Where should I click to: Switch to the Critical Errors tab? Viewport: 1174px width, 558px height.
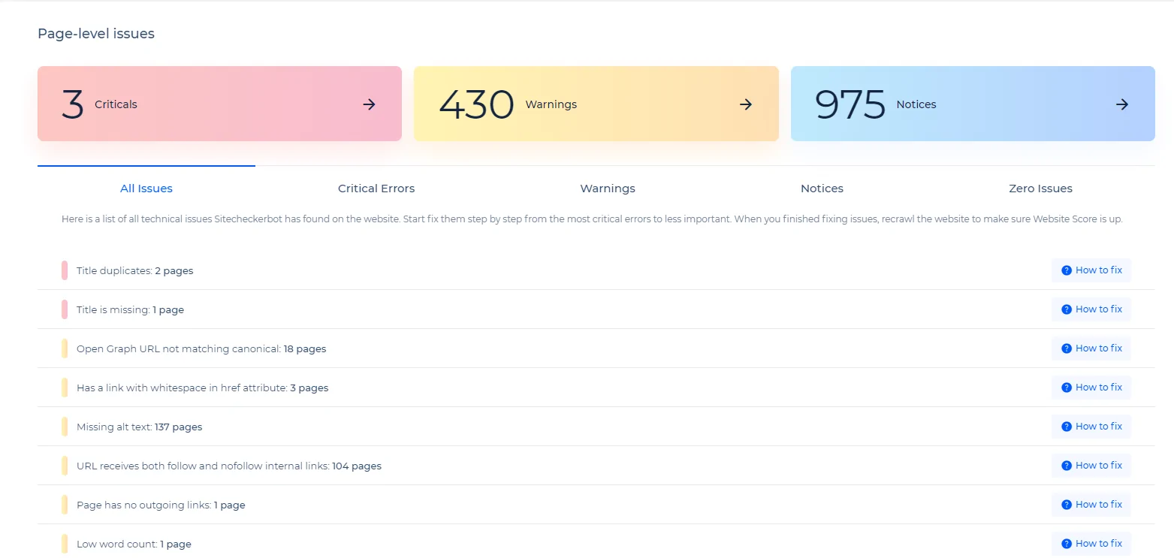point(376,189)
